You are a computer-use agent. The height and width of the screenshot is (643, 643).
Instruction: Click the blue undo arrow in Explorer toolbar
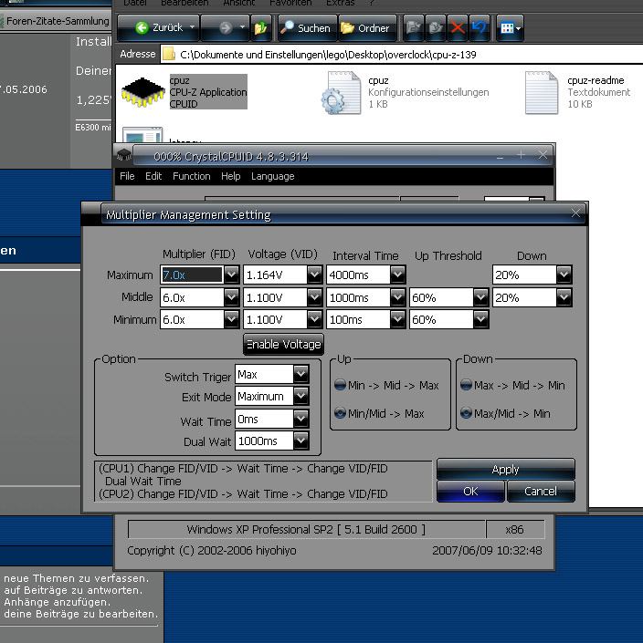pos(479,28)
